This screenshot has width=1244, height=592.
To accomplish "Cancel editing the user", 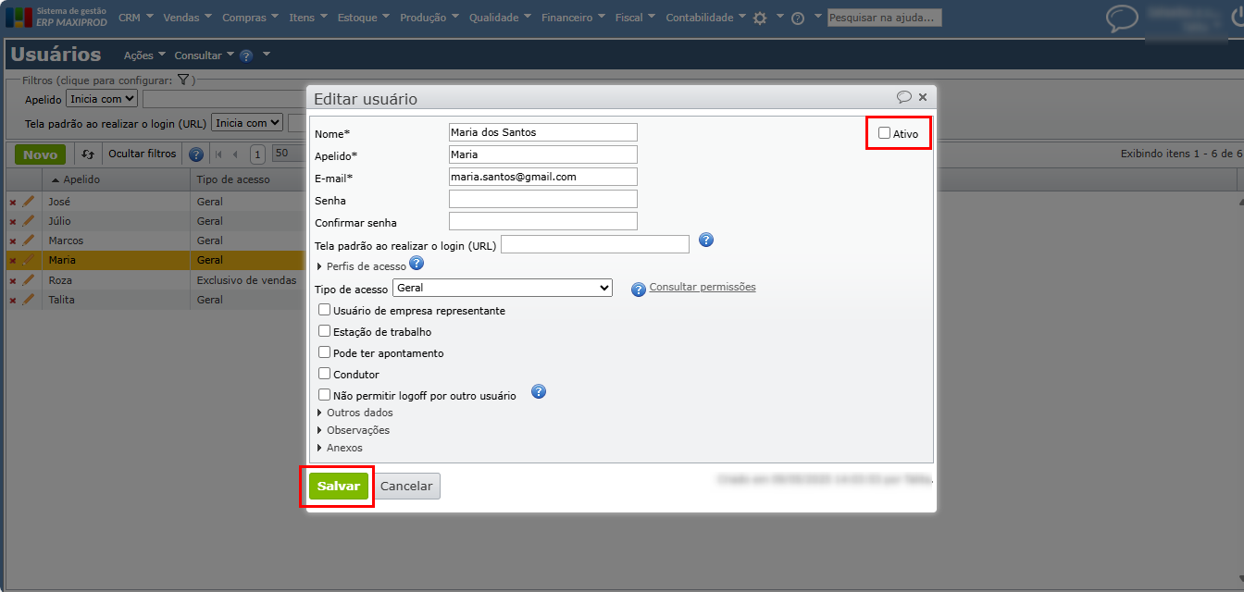I will (x=406, y=486).
